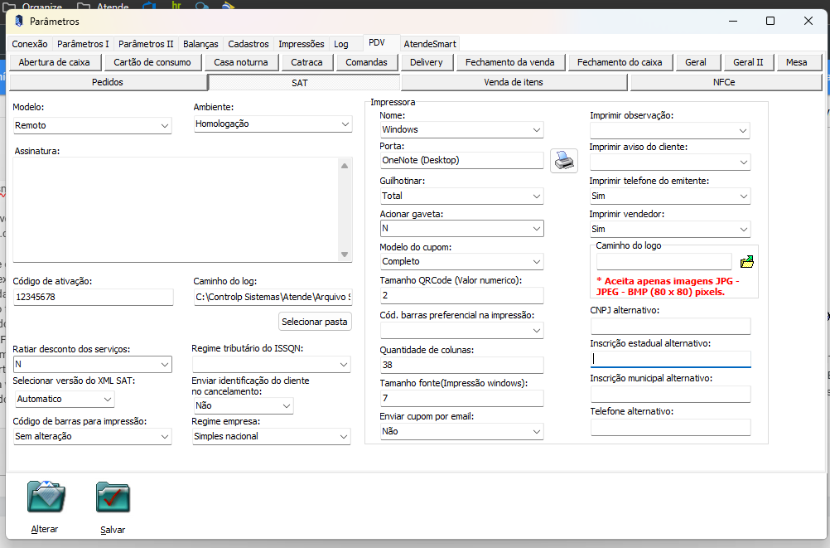The image size is (830, 548).
Task: Open the AtendeSmart tab
Action: [430, 44]
